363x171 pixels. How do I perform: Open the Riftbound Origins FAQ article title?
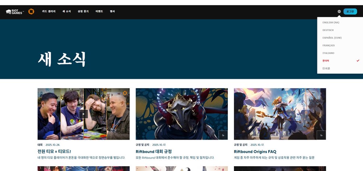point(255,152)
